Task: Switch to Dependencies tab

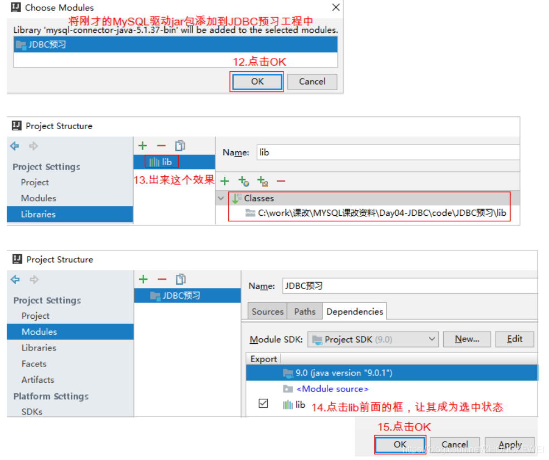Action: 354,311
